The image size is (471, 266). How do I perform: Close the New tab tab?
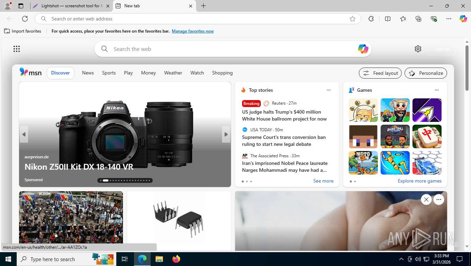190,6
